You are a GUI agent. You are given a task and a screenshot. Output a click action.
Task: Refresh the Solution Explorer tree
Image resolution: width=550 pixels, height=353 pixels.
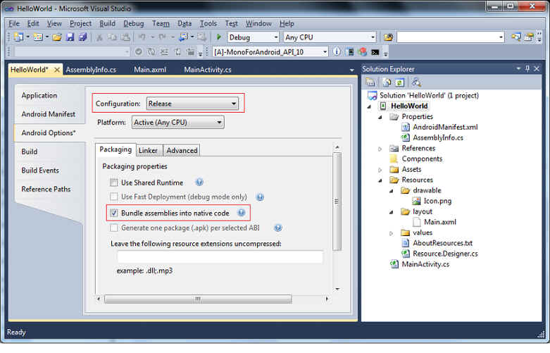coord(399,82)
